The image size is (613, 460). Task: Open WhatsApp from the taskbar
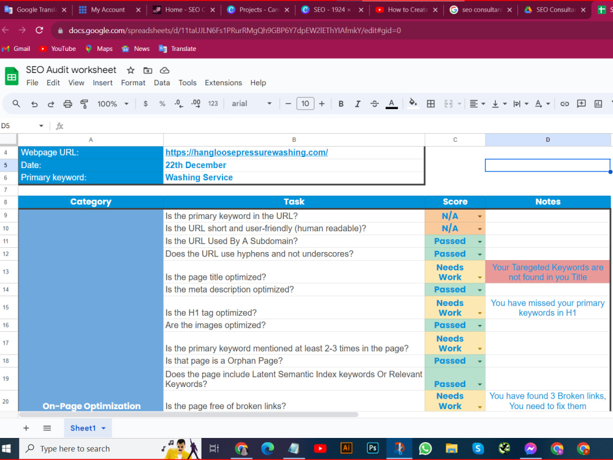(x=425, y=448)
